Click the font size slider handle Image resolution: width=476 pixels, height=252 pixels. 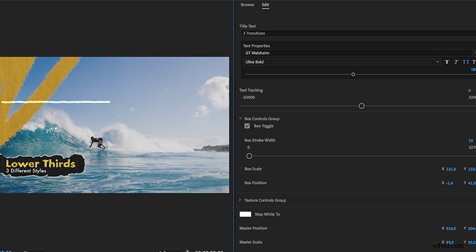[353, 74]
